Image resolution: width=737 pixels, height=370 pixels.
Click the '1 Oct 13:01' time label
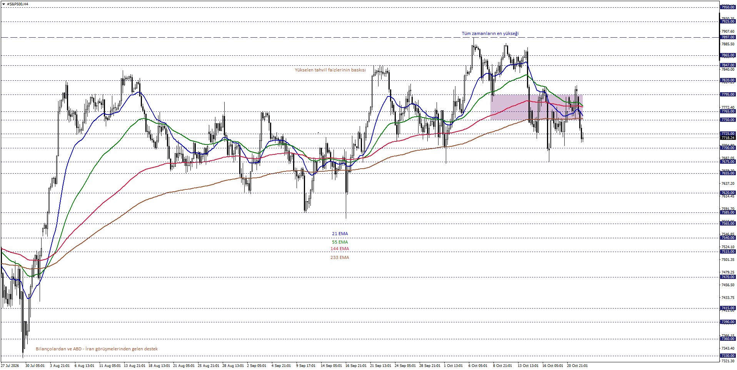[x=454, y=366]
